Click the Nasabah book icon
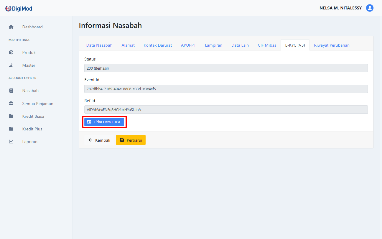382x239 pixels. [11, 91]
